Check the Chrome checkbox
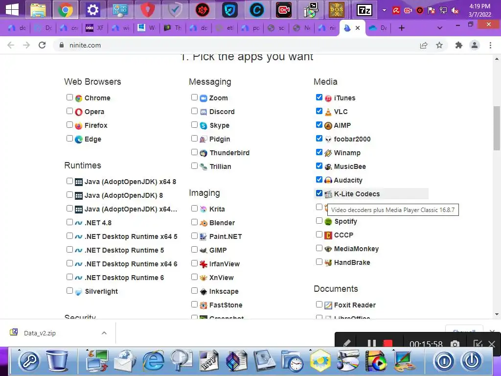Screen dimensions: 501x376 [69, 97]
